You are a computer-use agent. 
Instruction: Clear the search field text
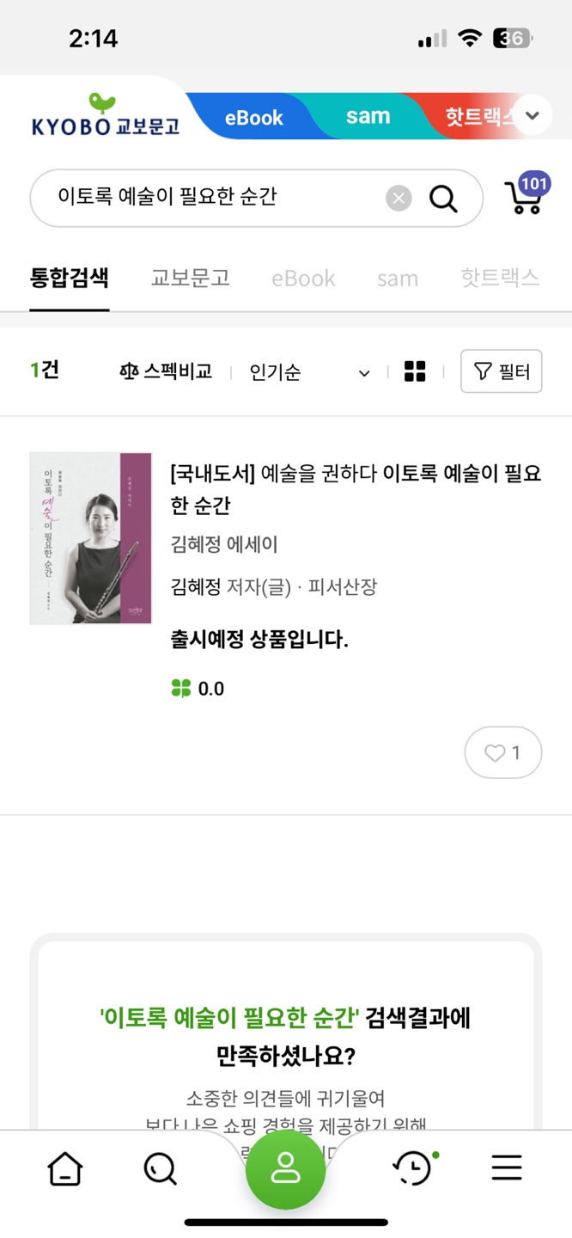(398, 199)
